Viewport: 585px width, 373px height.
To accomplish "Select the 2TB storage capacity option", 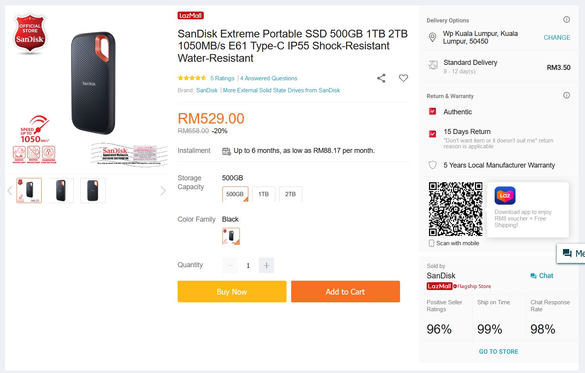I will [x=290, y=194].
